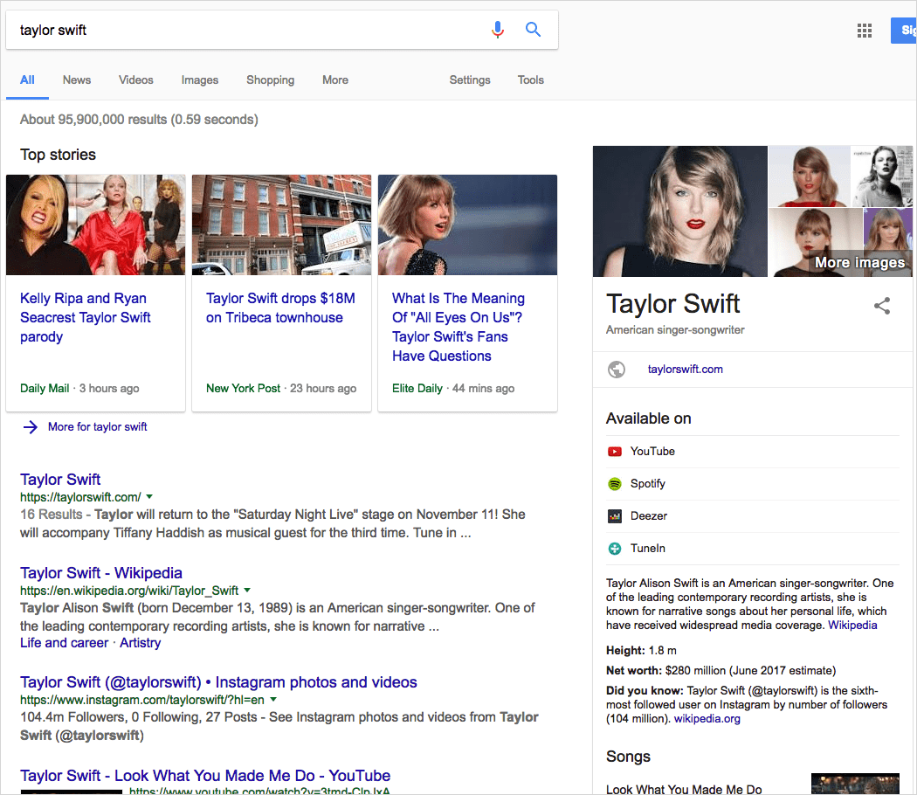Open Deezer link under Available on
This screenshot has width=917, height=795.
(x=649, y=516)
